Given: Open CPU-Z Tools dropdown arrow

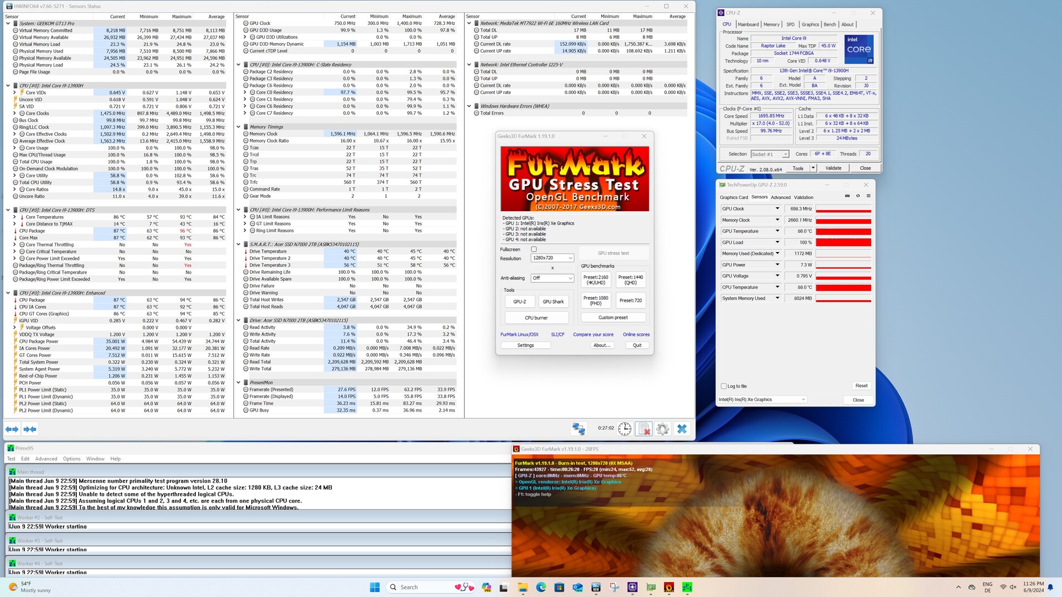Looking at the screenshot, I should point(813,168).
